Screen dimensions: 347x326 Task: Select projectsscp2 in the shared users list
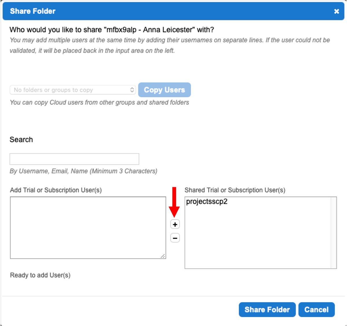pyautogui.click(x=207, y=202)
